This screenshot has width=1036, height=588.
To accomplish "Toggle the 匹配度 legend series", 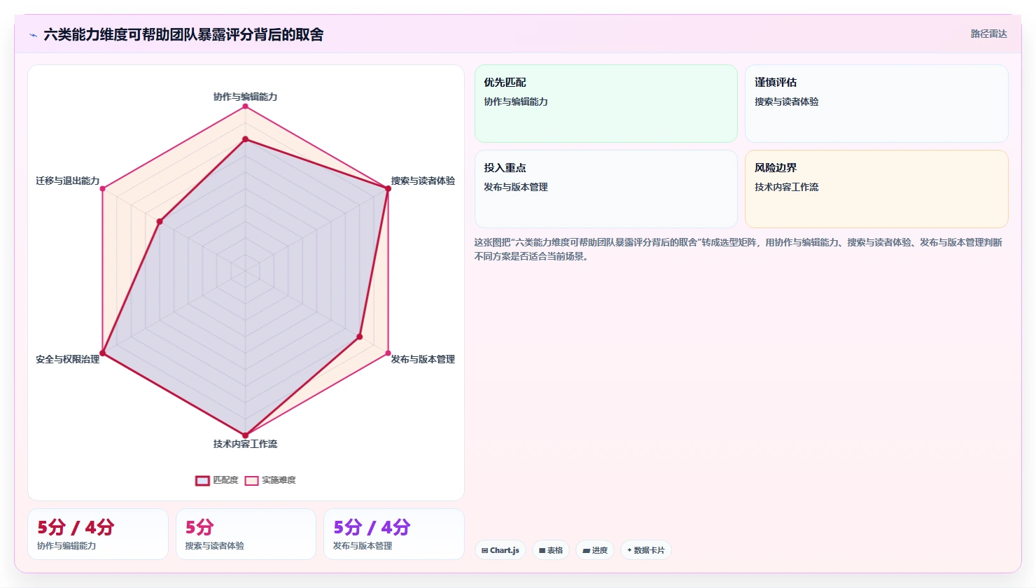I will click(x=217, y=480).
